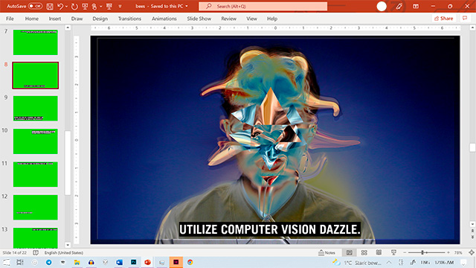The height and width of the screenshot is (268, 476).
Task: Undo the last action
Action: tap(60, 6)
